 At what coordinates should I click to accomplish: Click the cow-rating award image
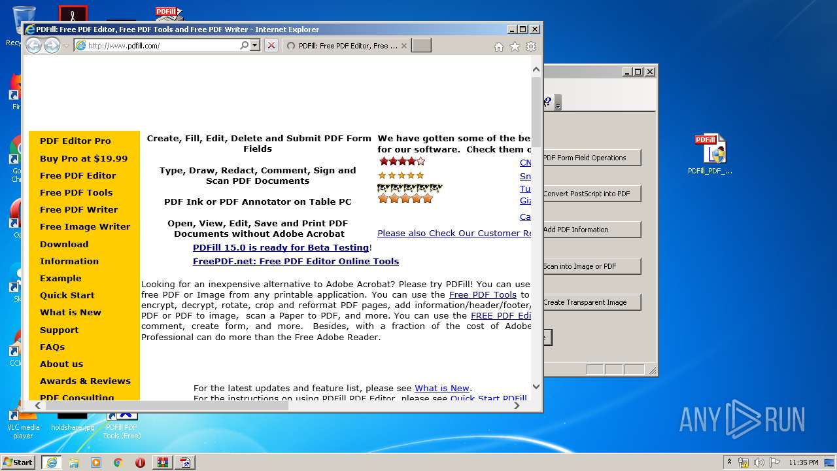click(410, 188)
